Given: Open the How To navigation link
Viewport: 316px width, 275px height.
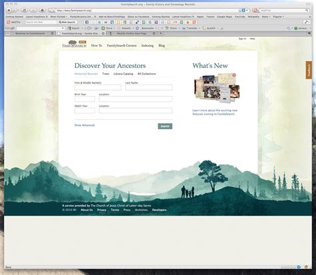Looking at the screenshot, I should pos(97,45).
